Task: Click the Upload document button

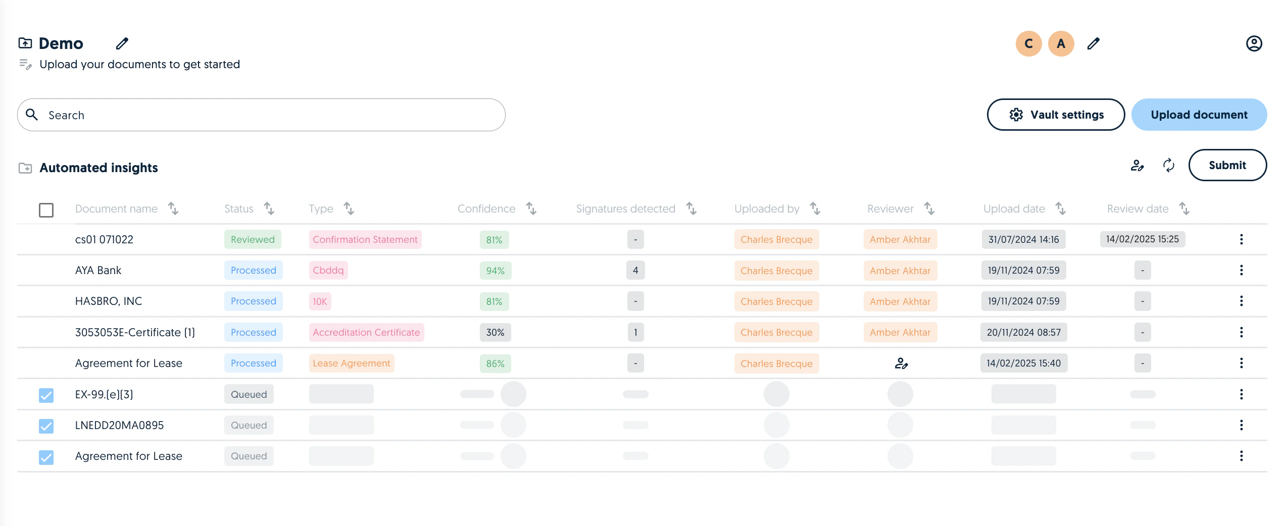Action: pos(1199,115)
